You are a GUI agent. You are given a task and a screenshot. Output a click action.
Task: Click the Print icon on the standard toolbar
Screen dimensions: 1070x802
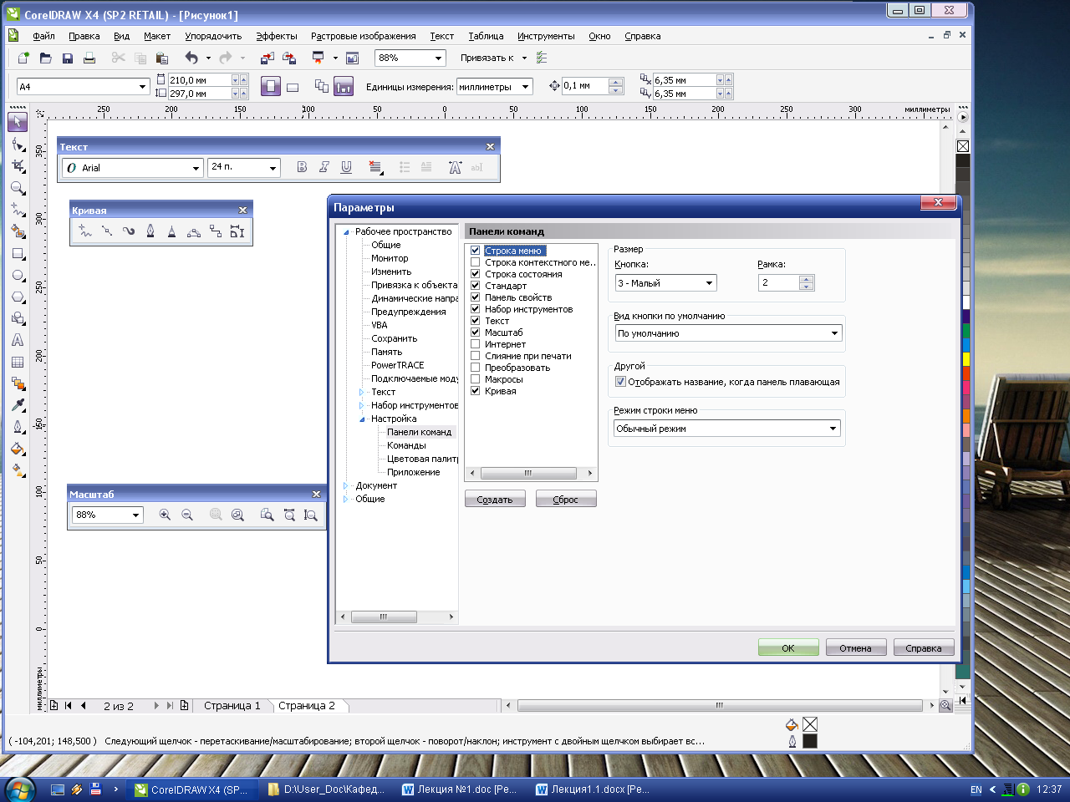pyautogui.click(x=89, y=58)
